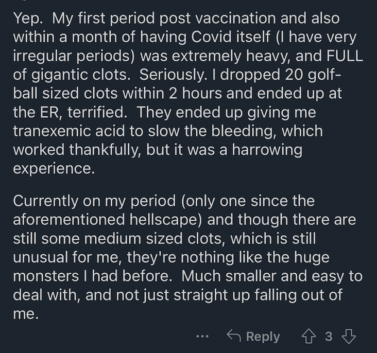Click the vote count showing 3
This screenshot has height=353, width=377.
(329, 337)
